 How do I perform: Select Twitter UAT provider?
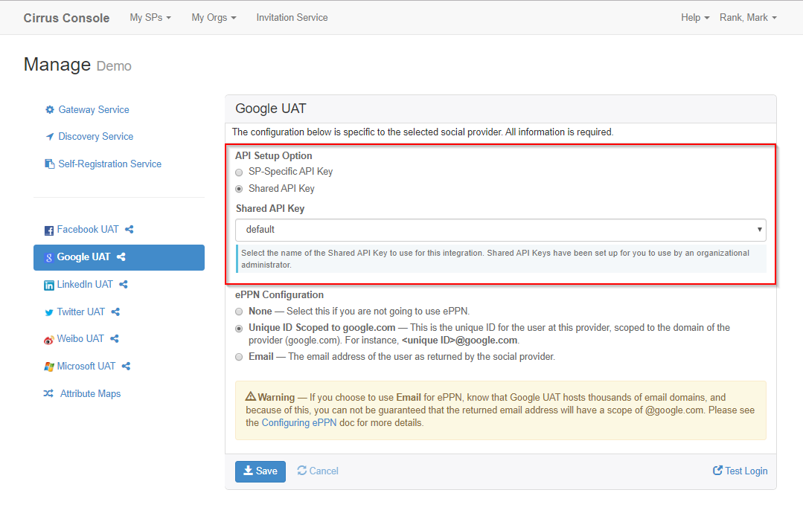(80, 312)
